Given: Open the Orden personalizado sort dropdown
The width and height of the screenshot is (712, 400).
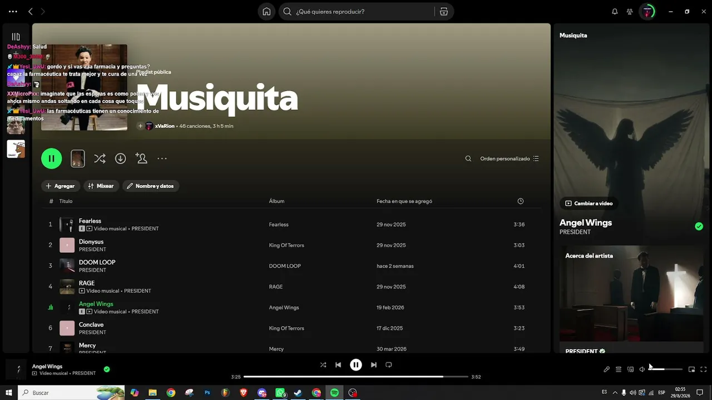Looking at the screenshot, I should click(510, 158).
